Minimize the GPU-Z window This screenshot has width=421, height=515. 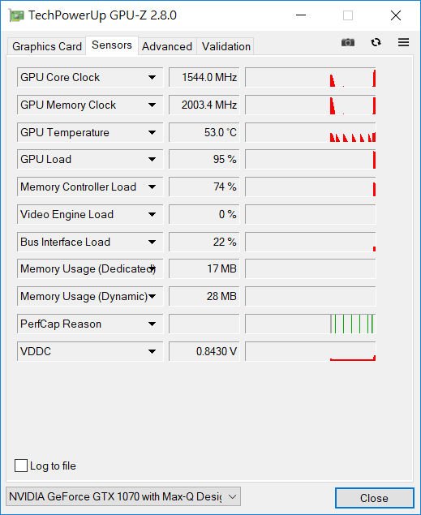point(301,15)
